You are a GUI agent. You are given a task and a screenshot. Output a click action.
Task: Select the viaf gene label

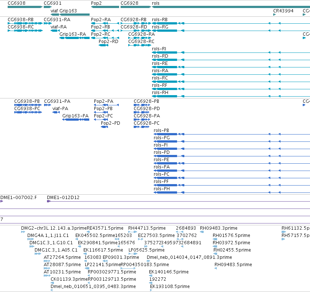point(54,11)
